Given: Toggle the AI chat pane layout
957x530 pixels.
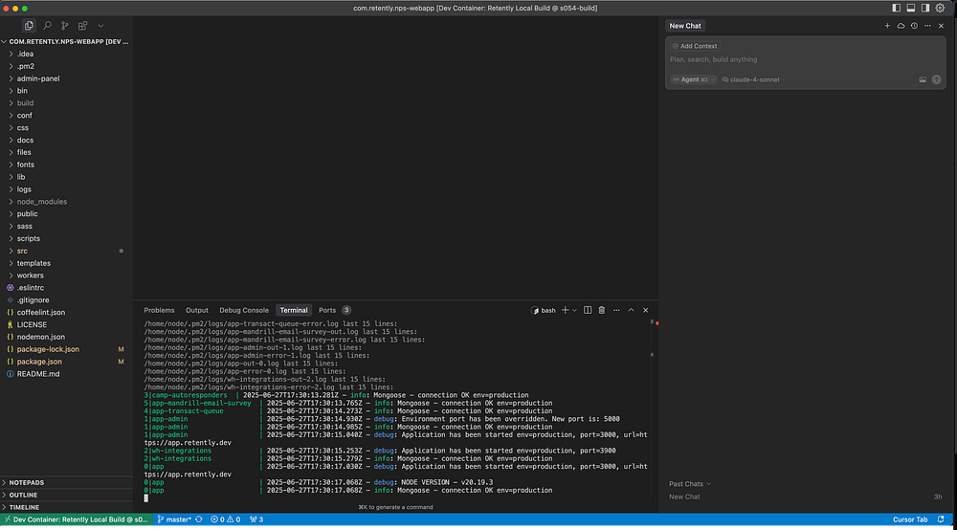Looking at the screenshot, I should (924, 8).
